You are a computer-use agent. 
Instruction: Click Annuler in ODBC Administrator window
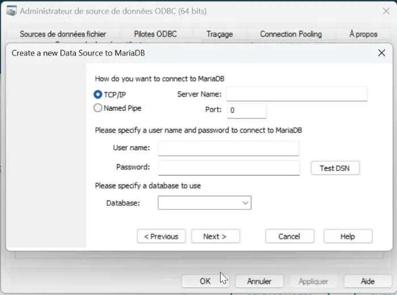pyautogui.click(x=260, y=281)
